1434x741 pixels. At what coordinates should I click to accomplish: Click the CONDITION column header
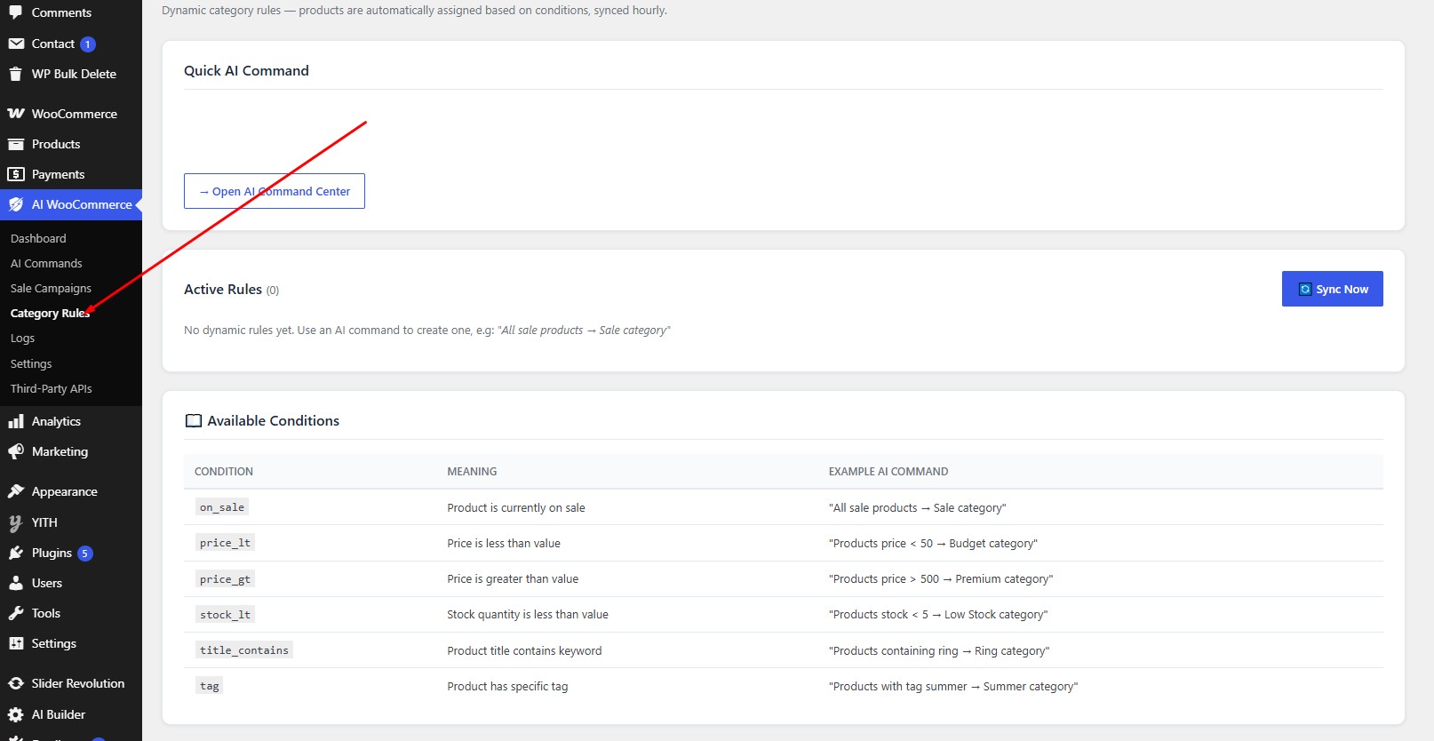(224, 472)
